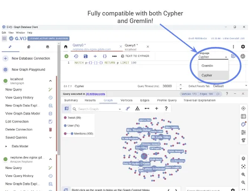Switch to the Vertices tab
This screenshot has width=249, height=191.
click(126, 100)
